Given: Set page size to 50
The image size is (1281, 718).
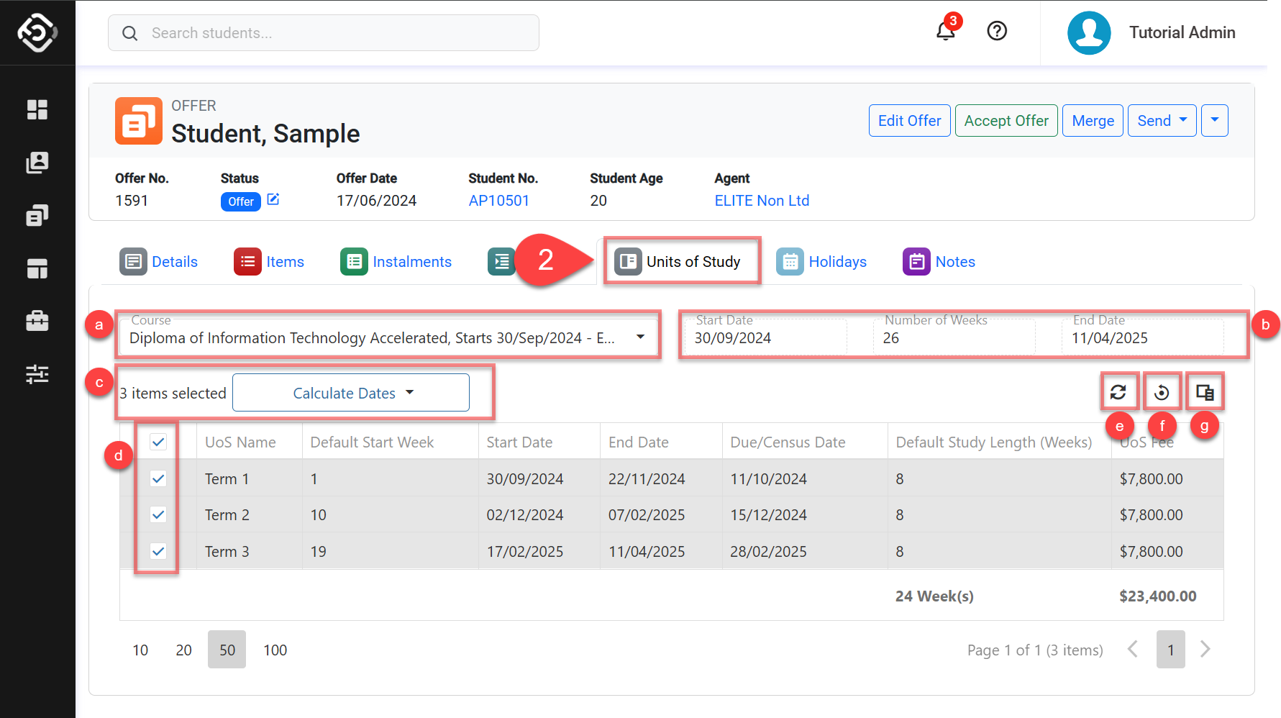Looking at the screenshot, I should (227, 650).
